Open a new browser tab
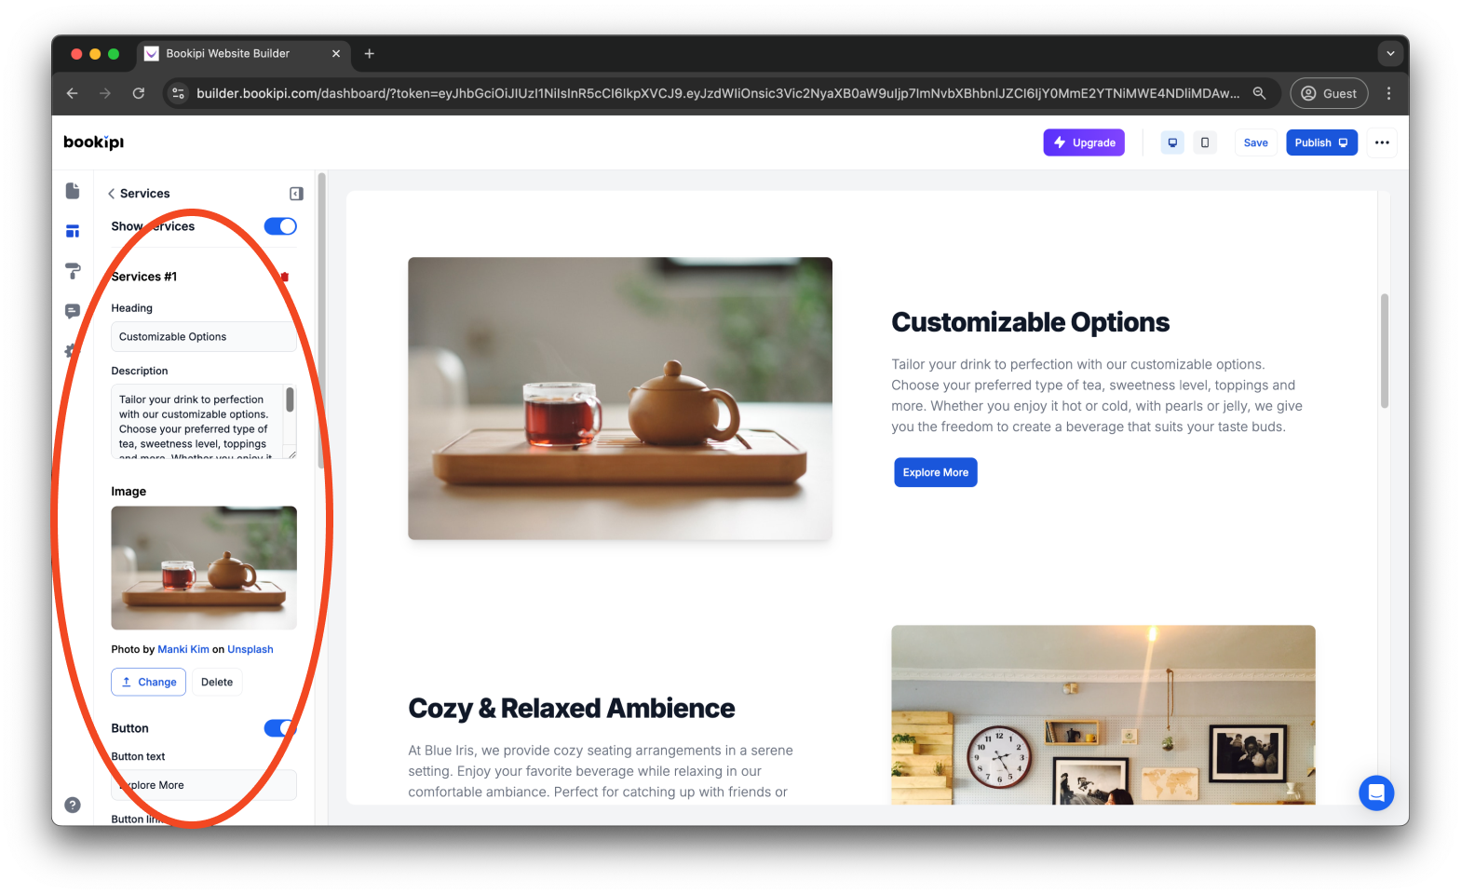The width and height of the screenshot is (1461, 894). pyautogui.click(x=370, y=54)
